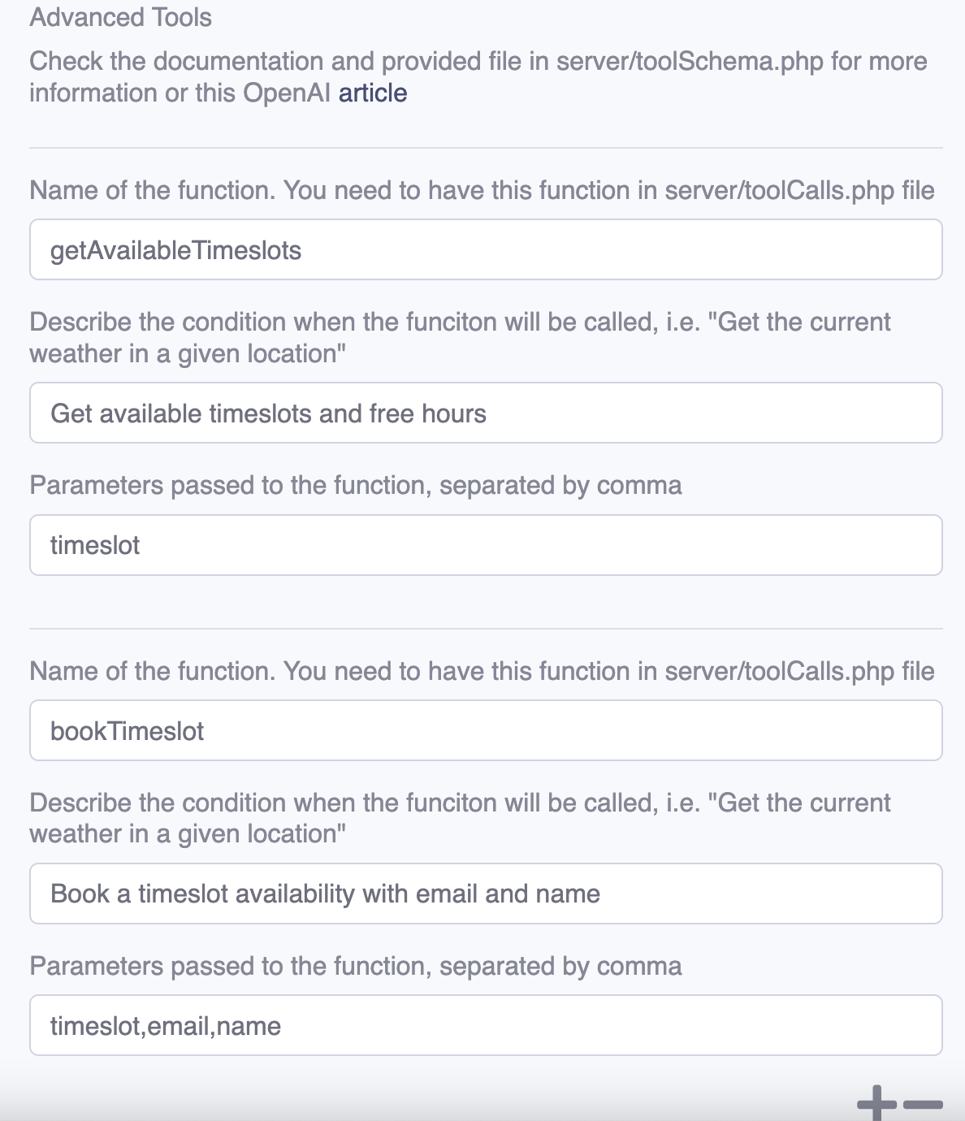The width and height of the screenshot is (965, 1121).
Task: Click the minus icon to remove a function
Action: pos(923,1104)
